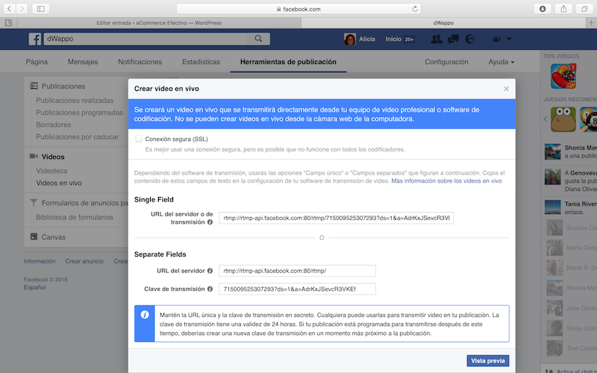597x373 pixels.
Task: Click info icon next to URL del servidor o de transmisión
Action: 210,222
